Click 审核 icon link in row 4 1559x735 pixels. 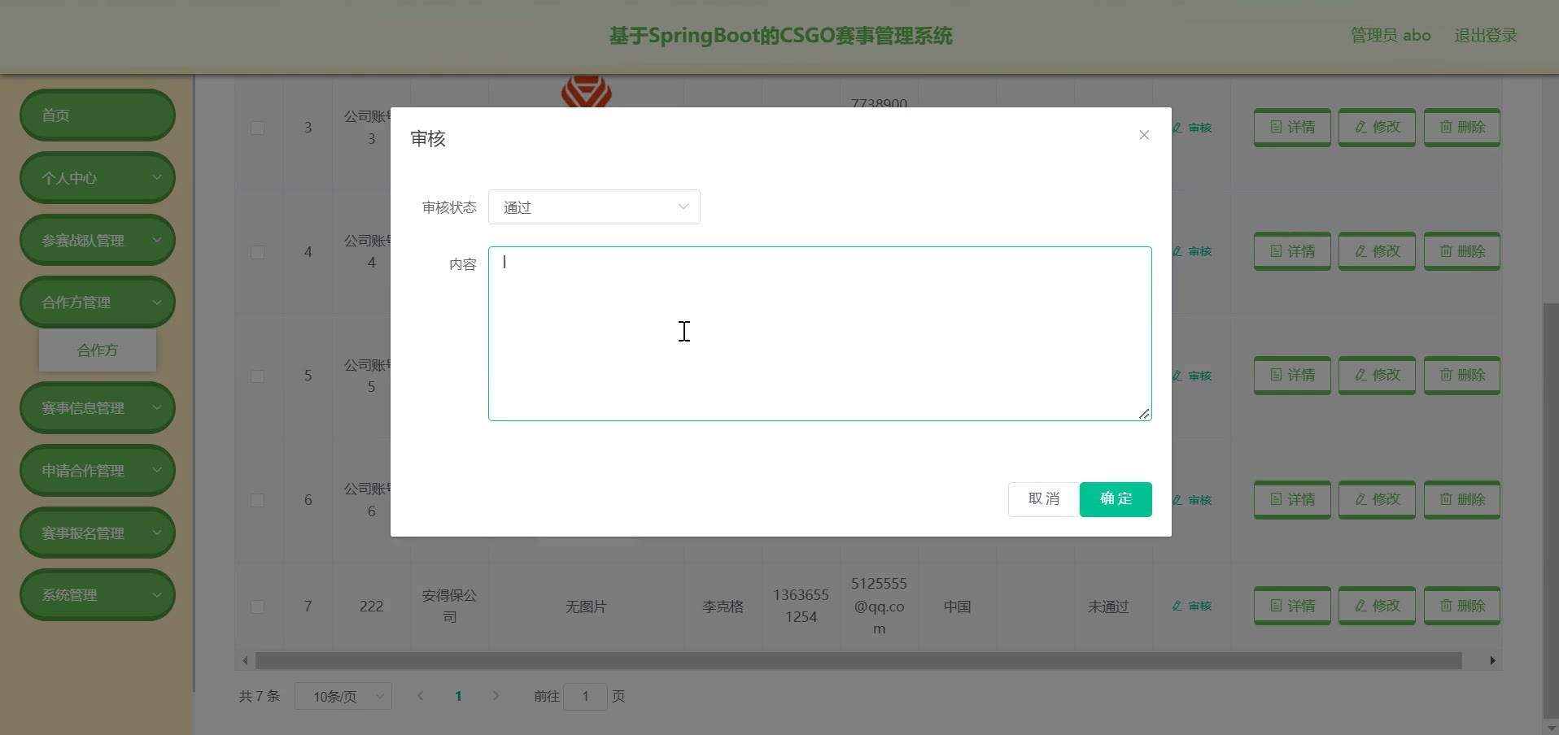[1192, 252]
